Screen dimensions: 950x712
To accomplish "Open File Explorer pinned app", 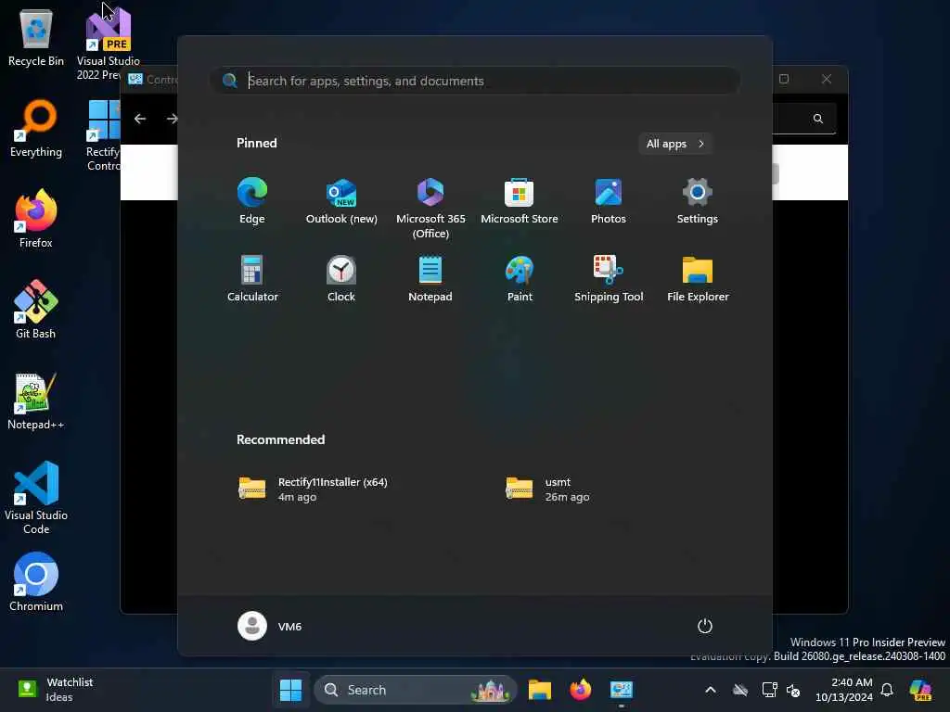I will coord(698,278).
